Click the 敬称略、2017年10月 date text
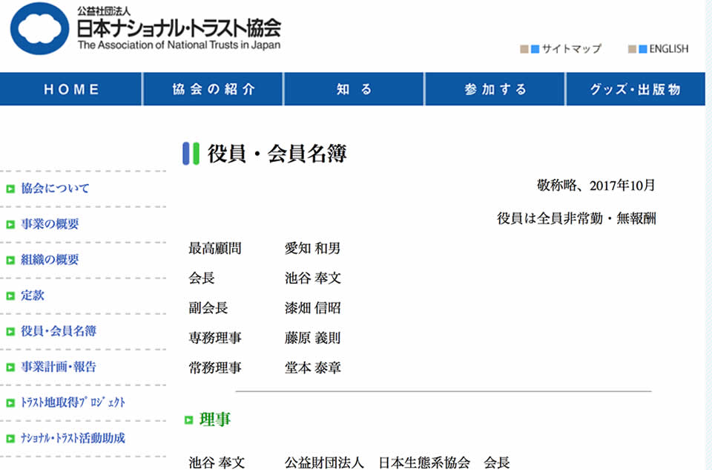This screenshot has height=470, width=712. pos(596,186)
